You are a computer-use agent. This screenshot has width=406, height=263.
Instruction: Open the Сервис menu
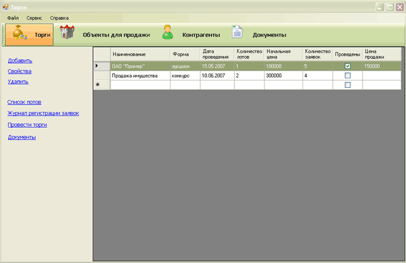34,18
